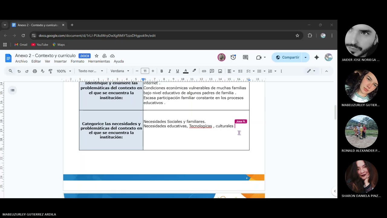387x218 pixels.
Task: Open the bulleted list dropdown
Action: (261, 71)
